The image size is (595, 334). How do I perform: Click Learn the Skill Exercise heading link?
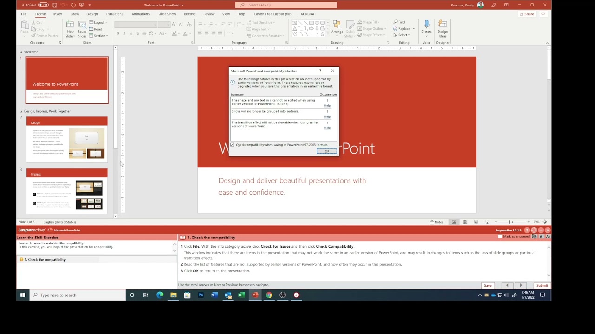(x=37, y=238)
